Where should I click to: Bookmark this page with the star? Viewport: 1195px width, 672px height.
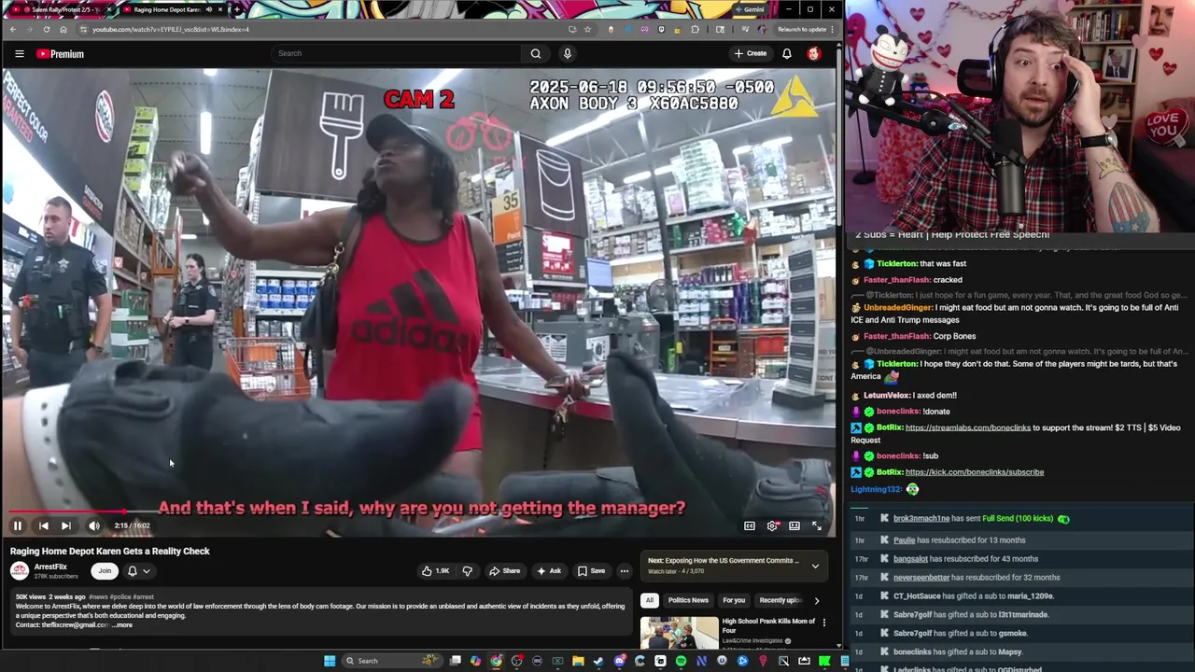[x=587, y=29]
